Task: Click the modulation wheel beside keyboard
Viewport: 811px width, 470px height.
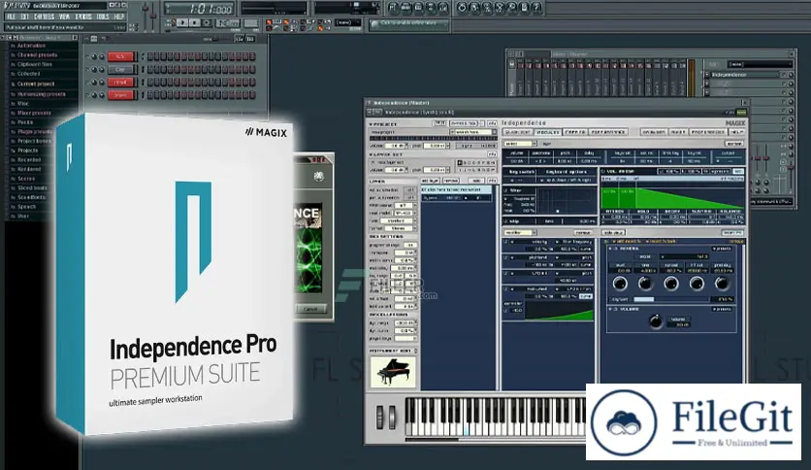Action: coord(392,418)
